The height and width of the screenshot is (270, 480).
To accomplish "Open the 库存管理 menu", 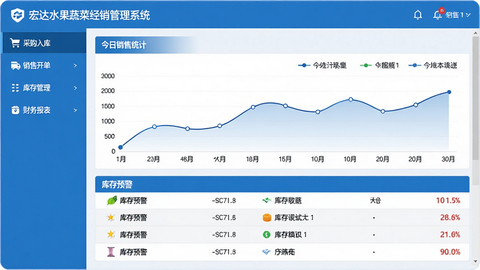I will click(x=44, y=88).
